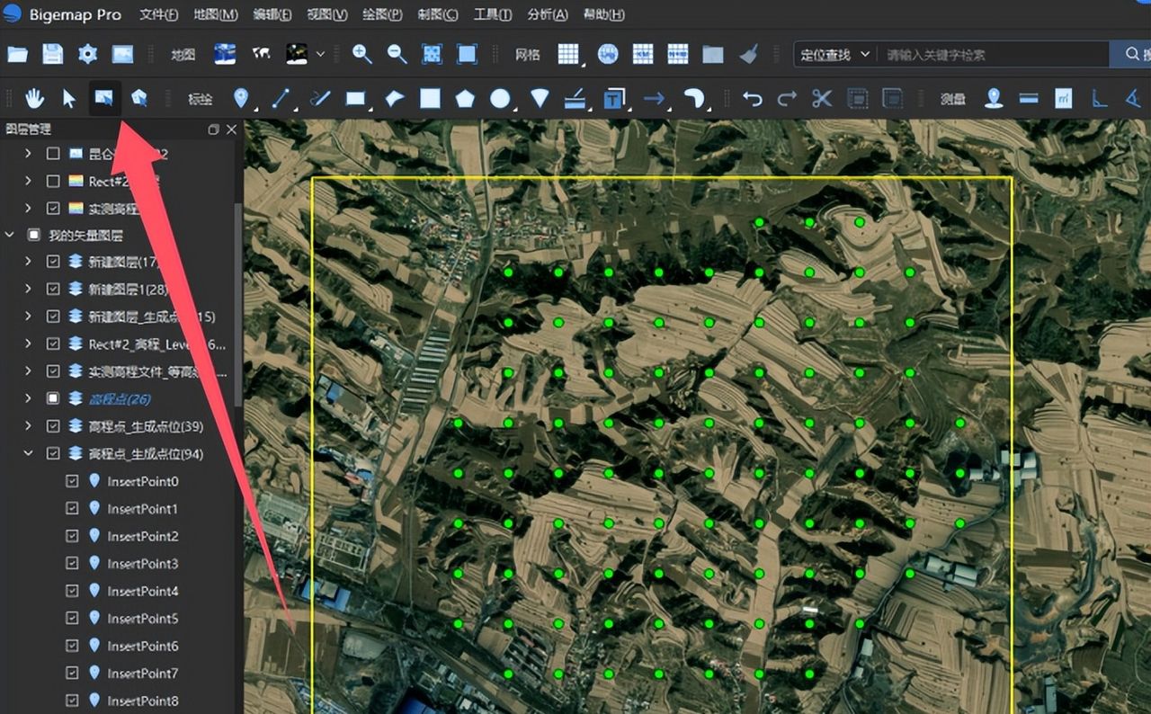Image resolution: width=1151 pixels, height=714 pixels.
Task: Open the settings gear icon
Action: (x=87, y=54)
